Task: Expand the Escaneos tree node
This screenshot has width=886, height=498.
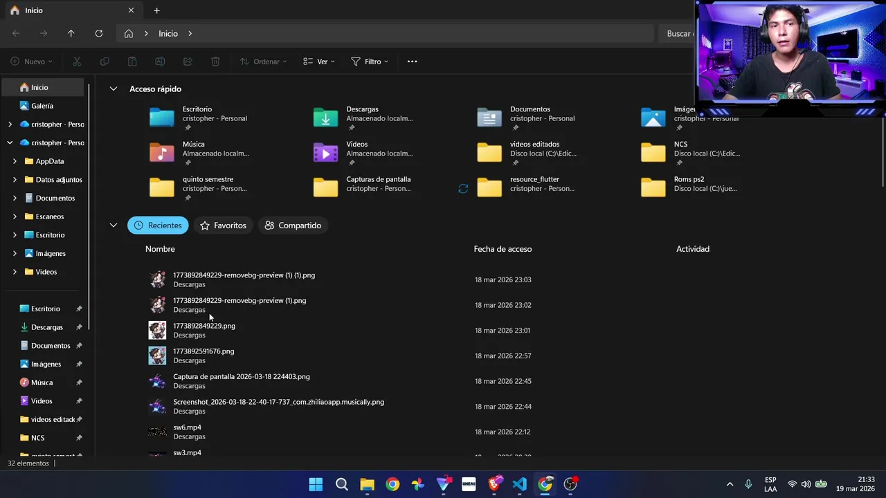Action: [15, 216]
